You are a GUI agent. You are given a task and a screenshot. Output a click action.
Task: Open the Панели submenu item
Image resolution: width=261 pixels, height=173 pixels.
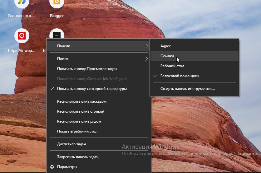click(99, 46)
